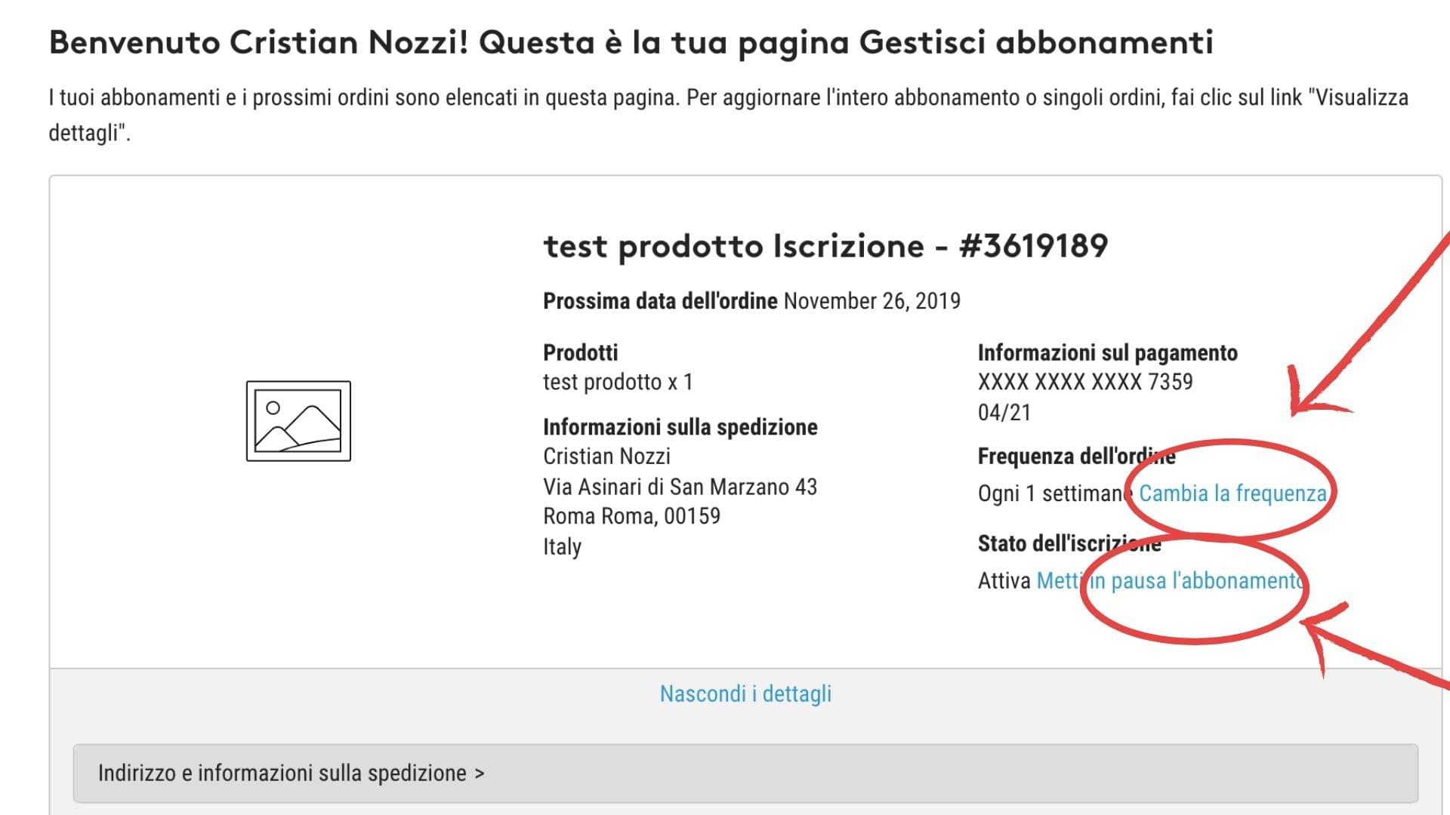1450x815 pixels.
Task: Click the card expiry date 04/21
Action: pos(1004,413)
